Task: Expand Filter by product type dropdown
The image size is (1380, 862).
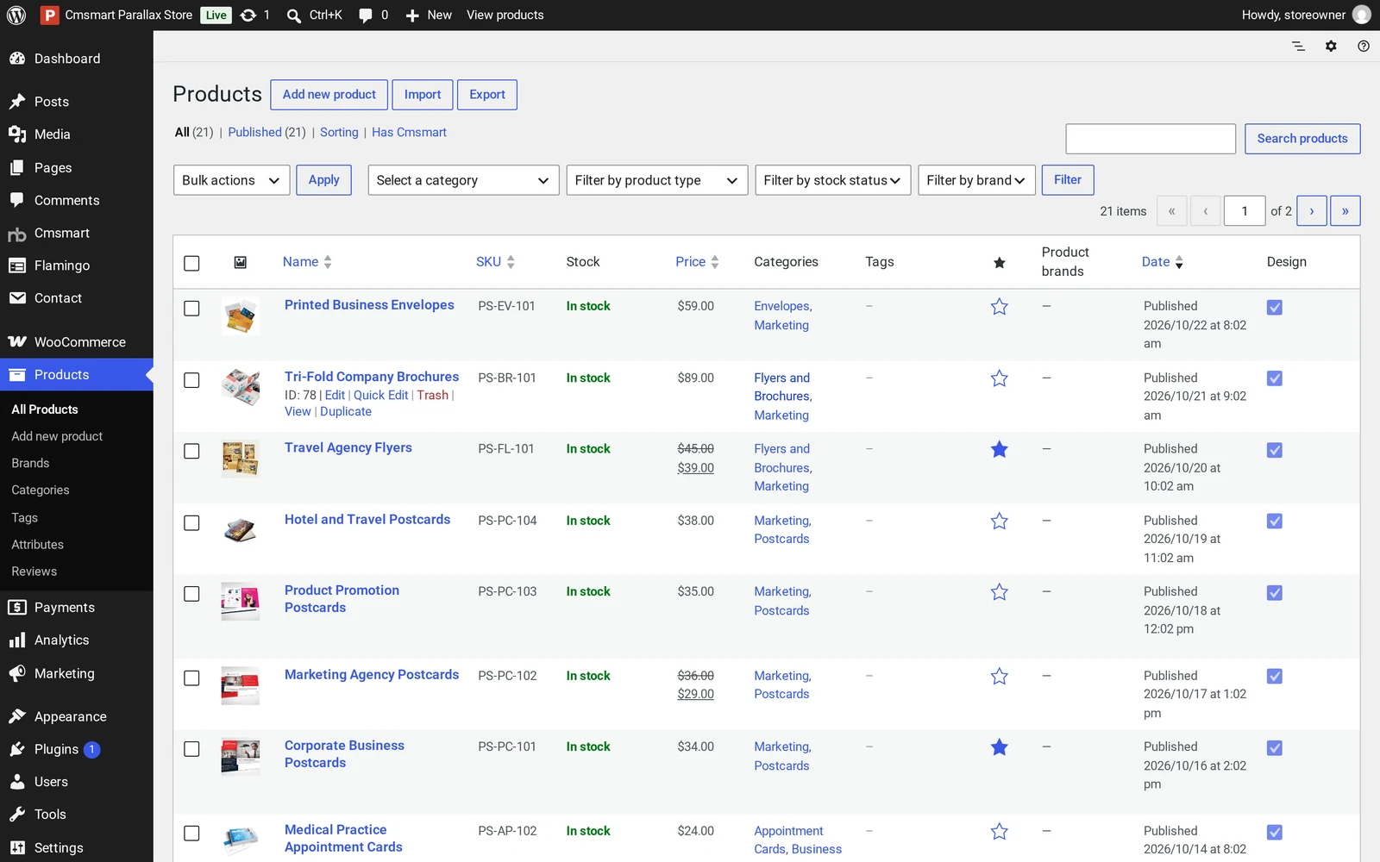Action: point(656,180)
